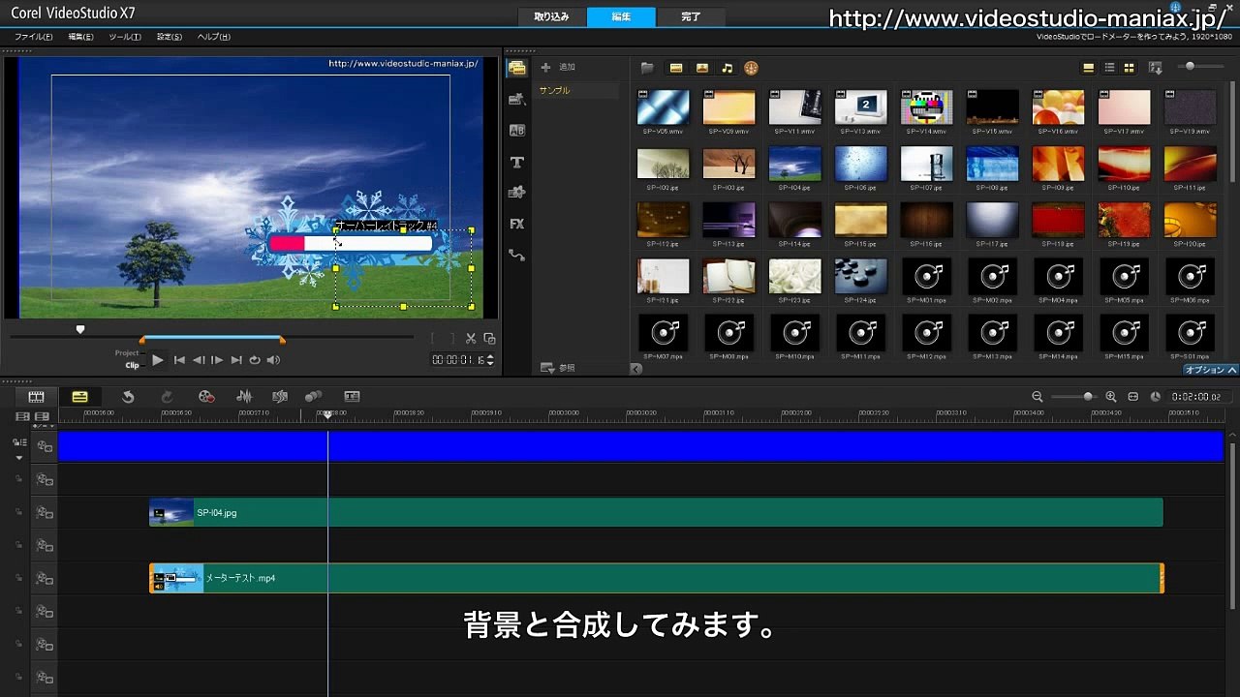The width and height of the screenshot is (1240, 697).
Task: Expand the オプション options panel
Action: click(x=1211, y=370)
